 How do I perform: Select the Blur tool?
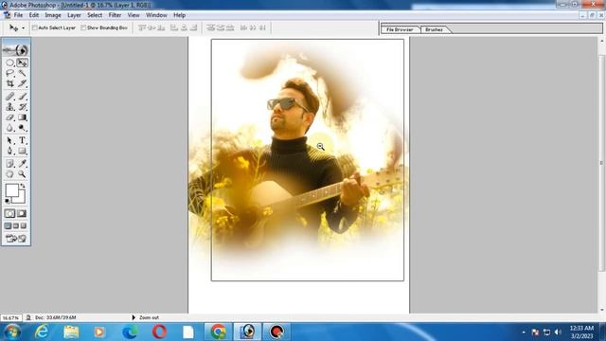[10, 128]
